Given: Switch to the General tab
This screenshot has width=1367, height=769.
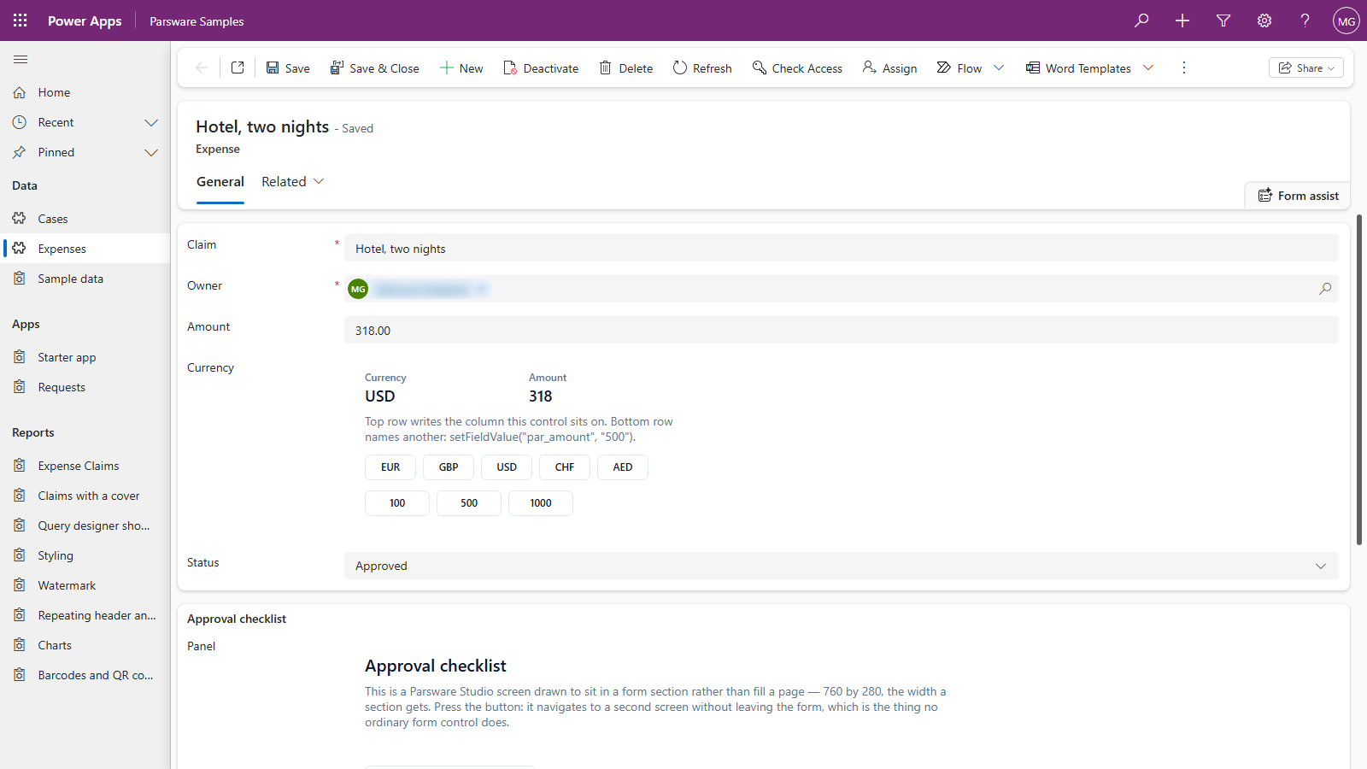Looking at the screenshot, I should click(220, 181).
